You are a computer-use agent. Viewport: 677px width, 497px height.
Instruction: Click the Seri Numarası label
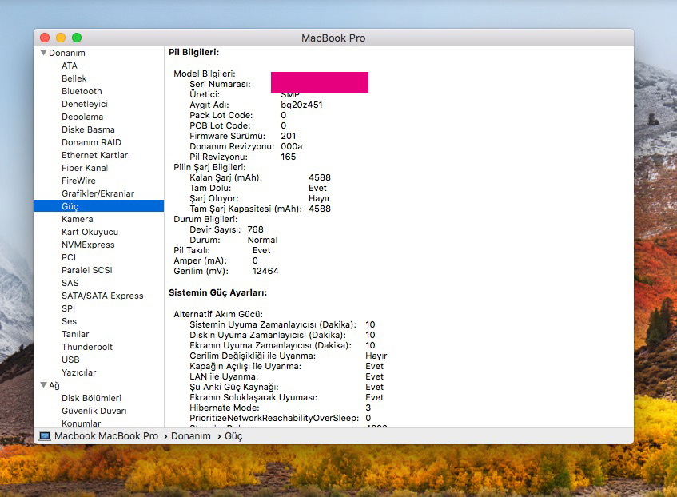coord(220,84)
